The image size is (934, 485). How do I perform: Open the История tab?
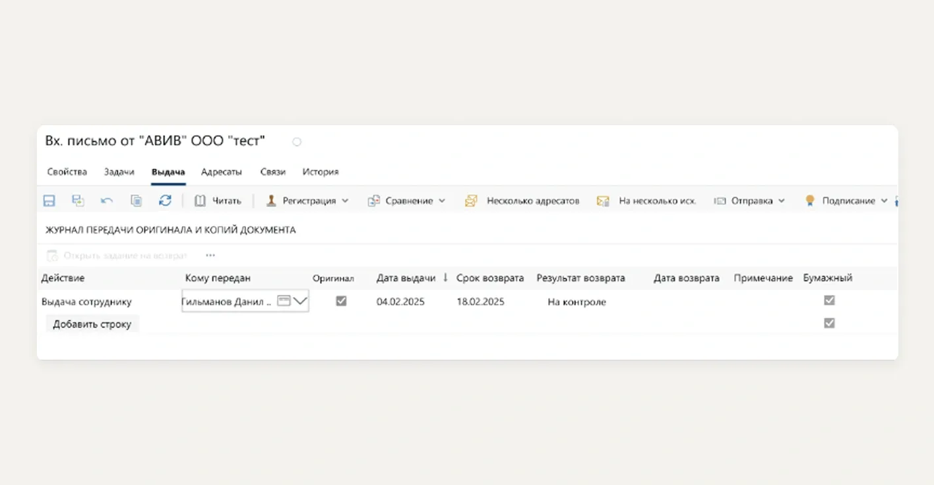(x=321, y=171)
